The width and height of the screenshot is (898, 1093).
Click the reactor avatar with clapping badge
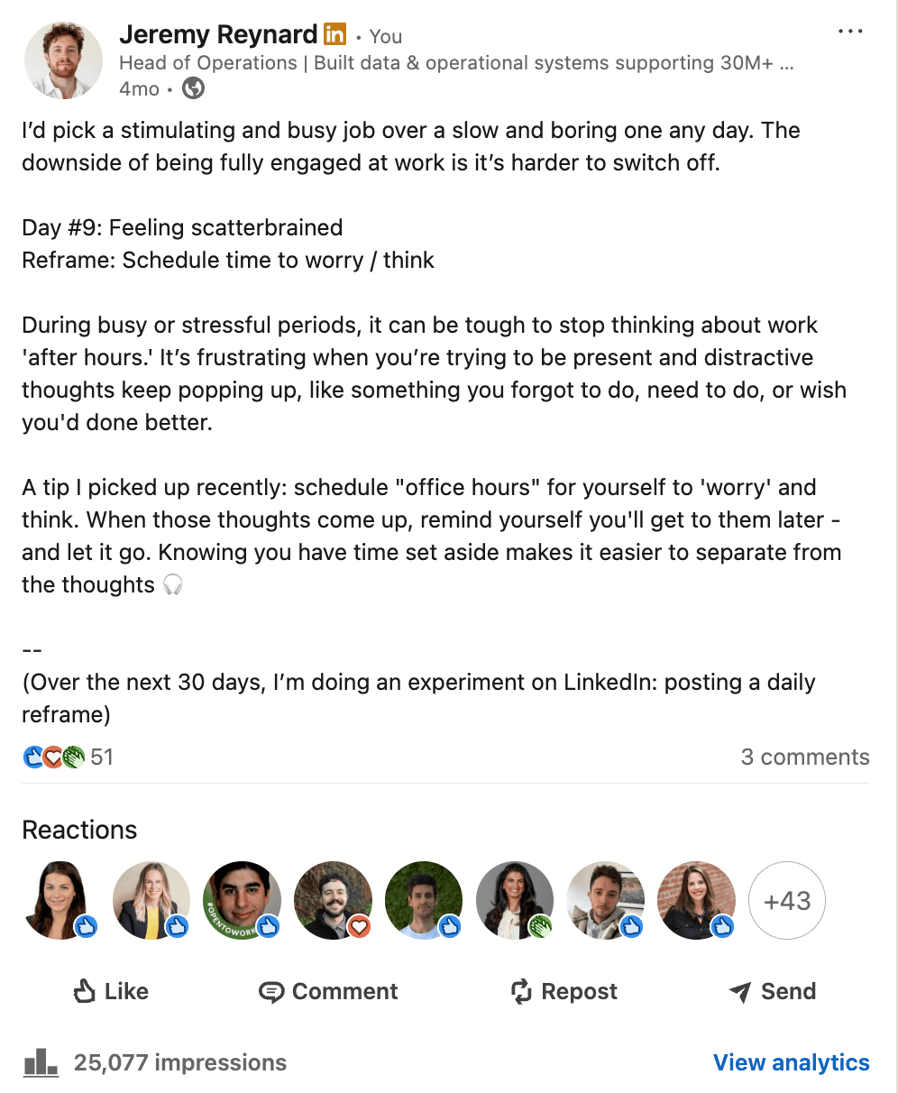click(x=514, y=900)
